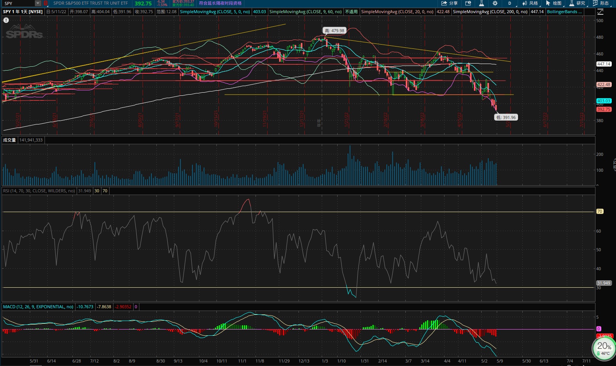Image resolution: width=616 pixels, height=366 pixels.
Task: Click the 403.03 price axis tag
Action: coord(604,101)
